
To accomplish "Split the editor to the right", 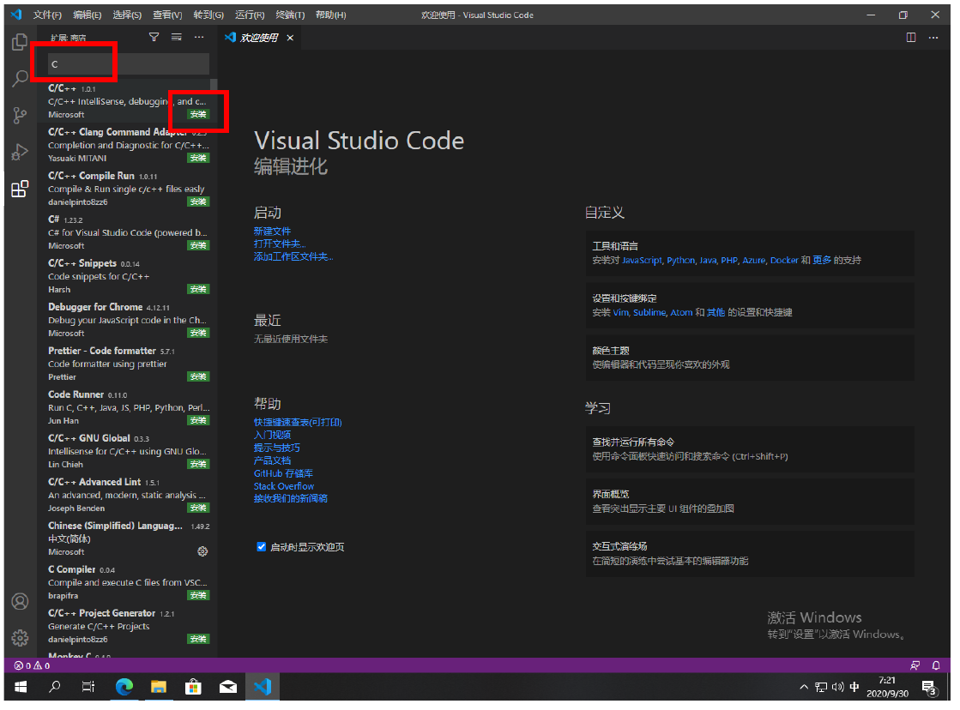I will (x=911, y=38).
